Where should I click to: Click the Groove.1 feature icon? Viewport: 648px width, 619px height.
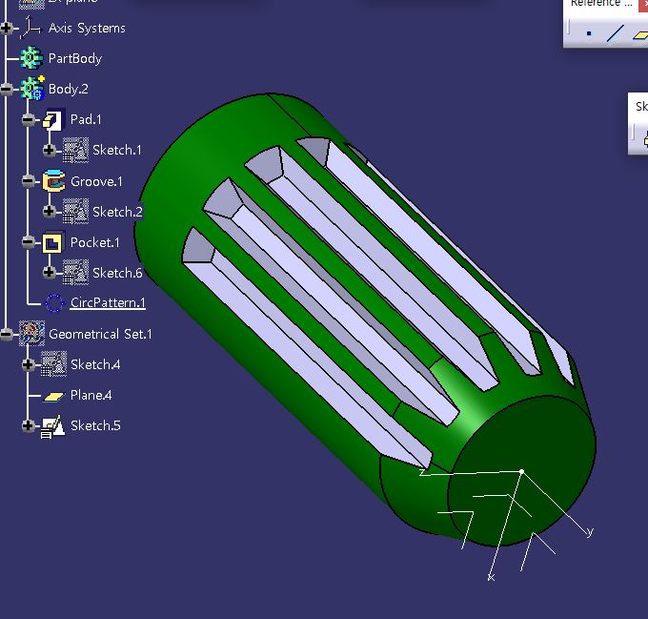[x=53, y=181]
